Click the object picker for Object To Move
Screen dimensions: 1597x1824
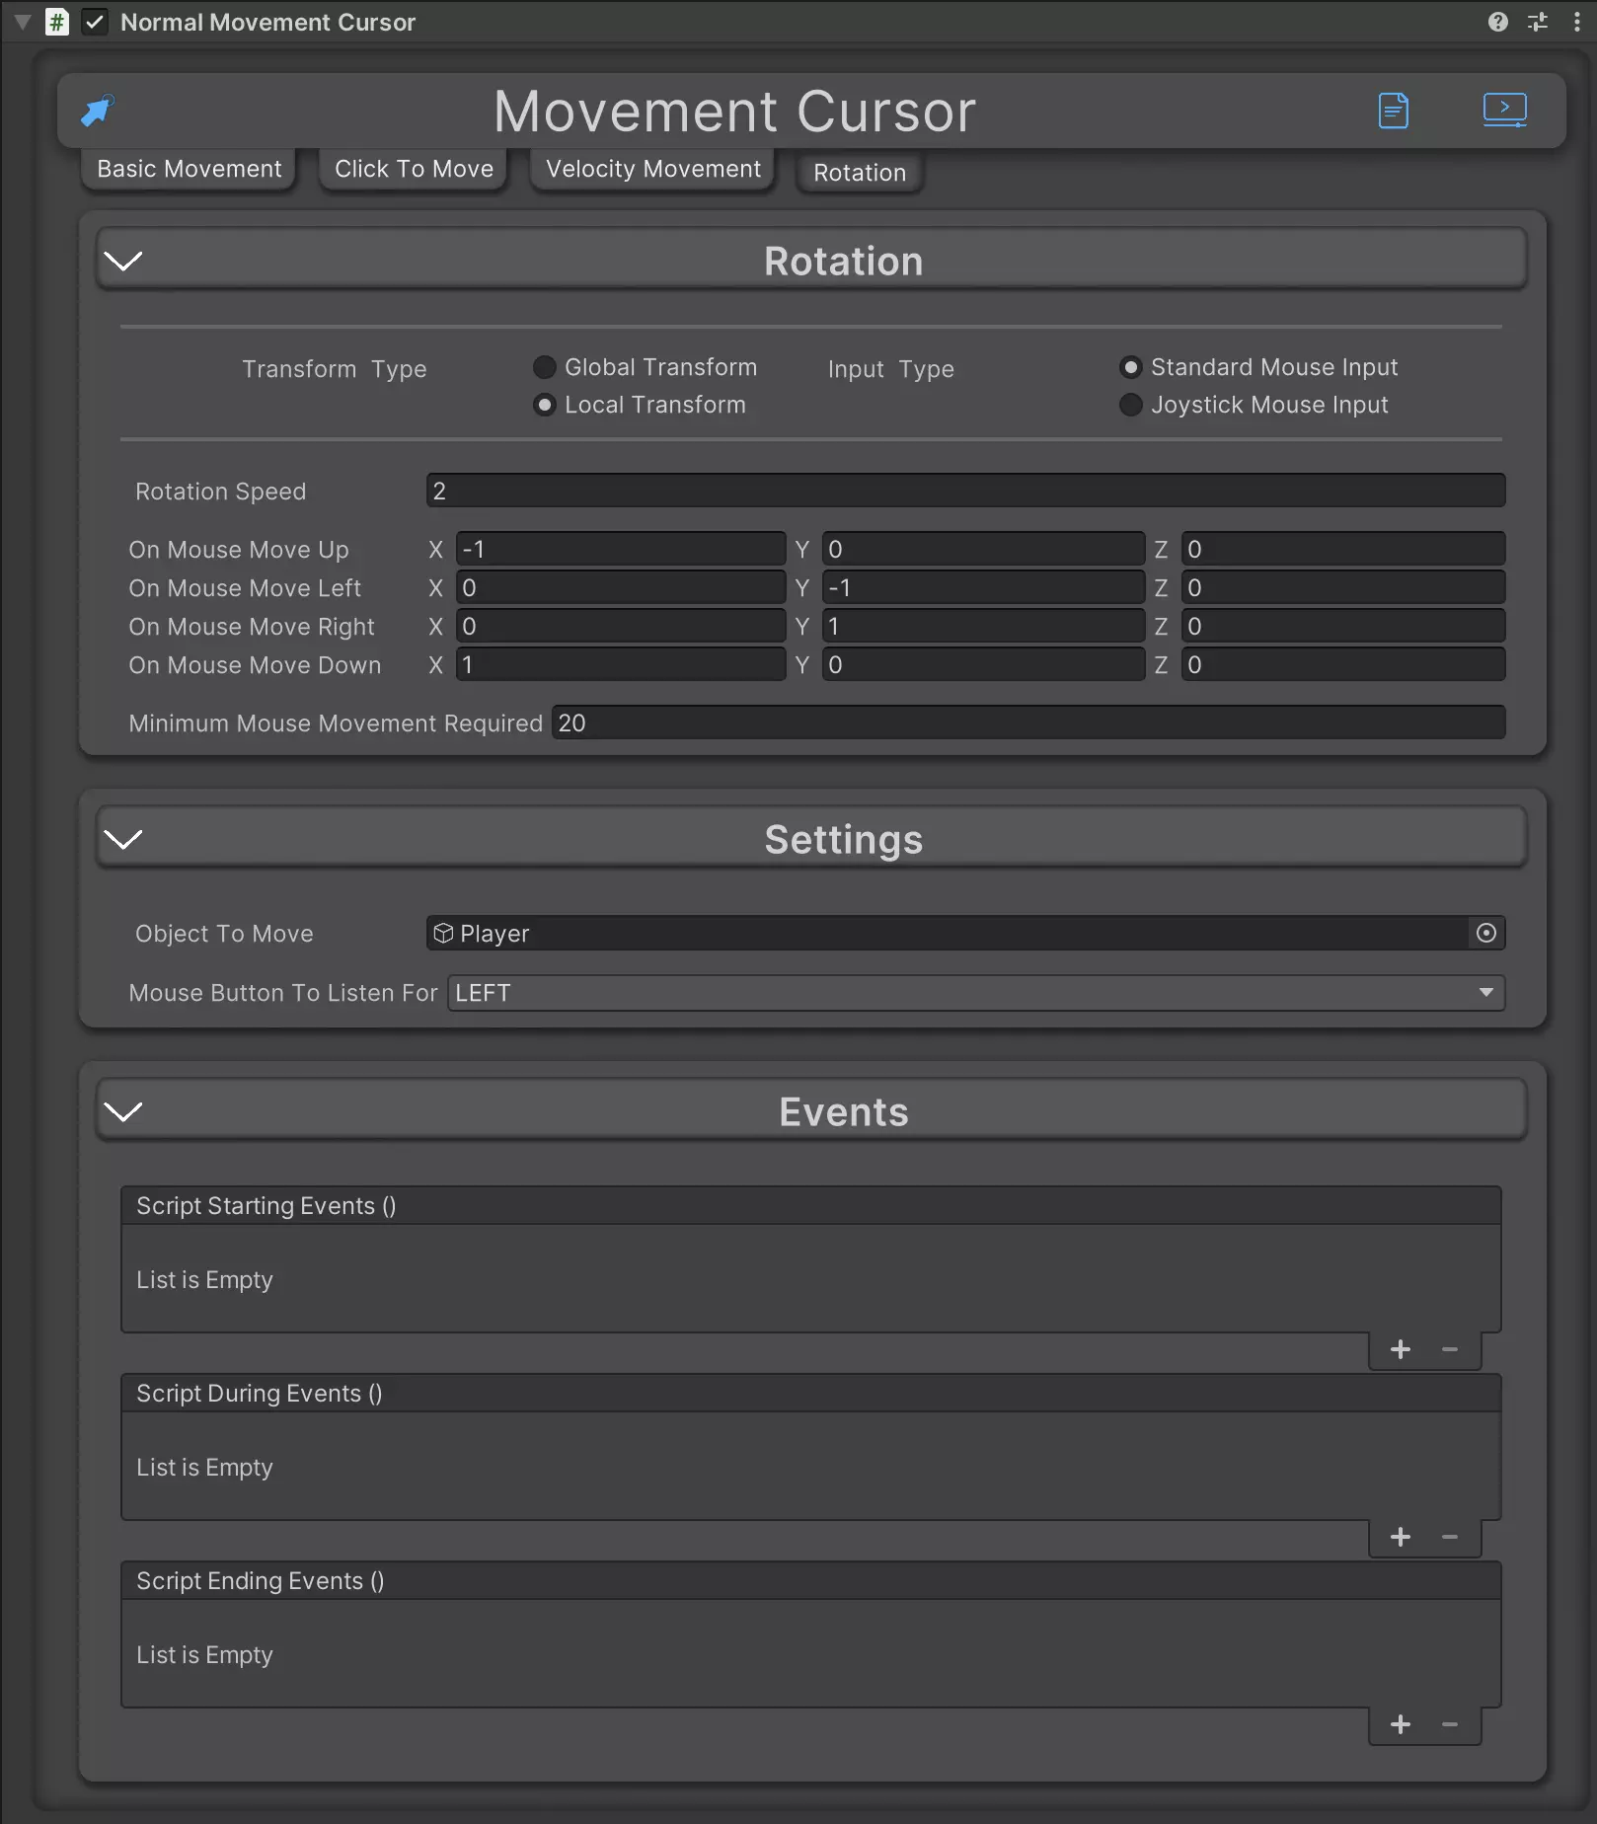pyautogui.click(x=1485, y=933)
